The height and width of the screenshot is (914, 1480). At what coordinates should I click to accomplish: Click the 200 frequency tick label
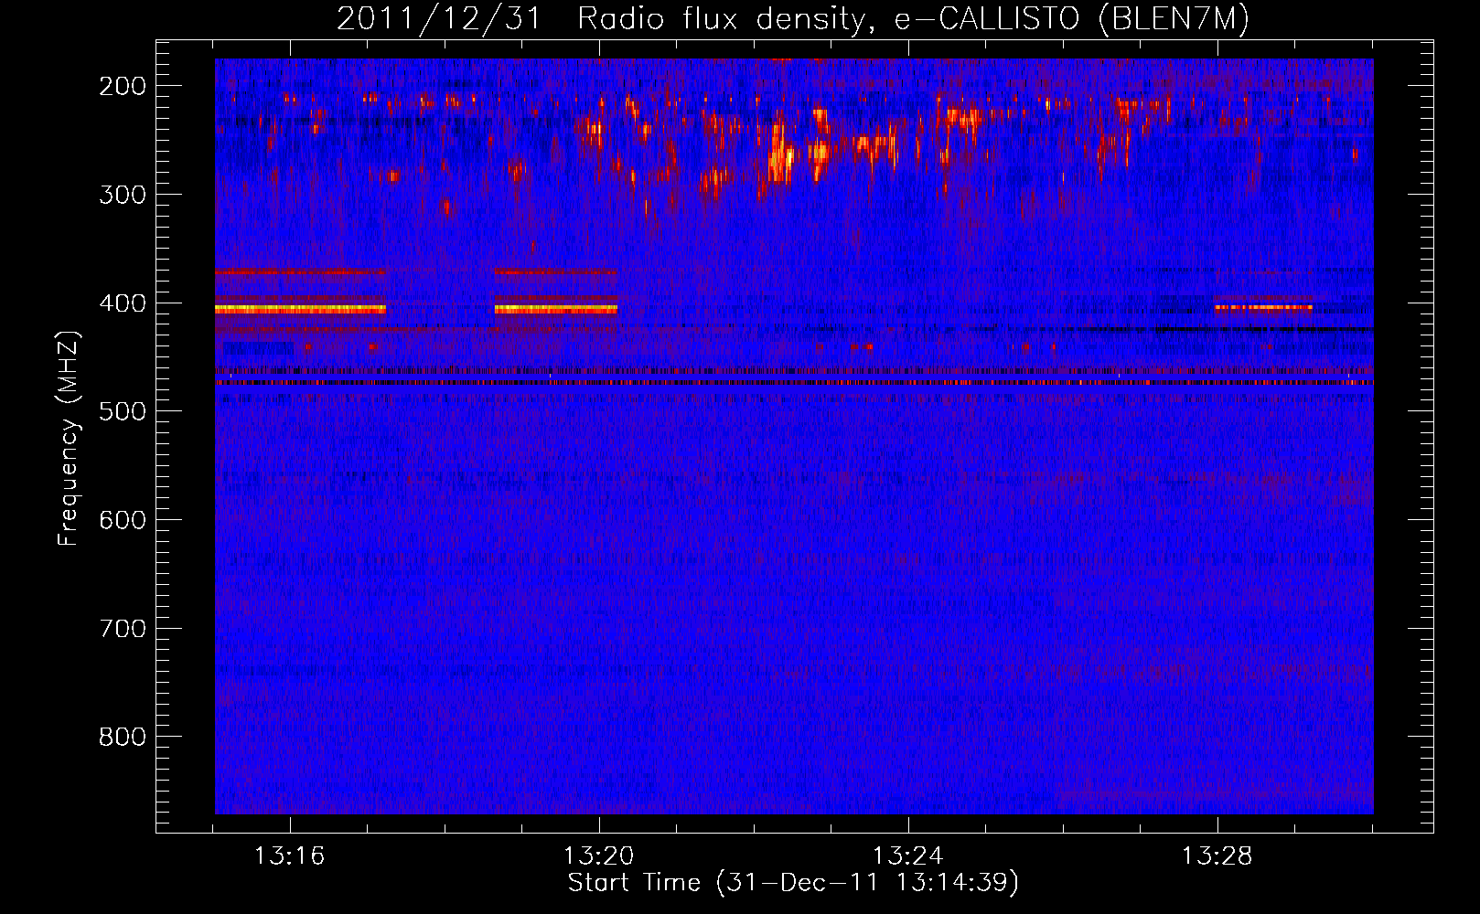click(x=123, y=86)
